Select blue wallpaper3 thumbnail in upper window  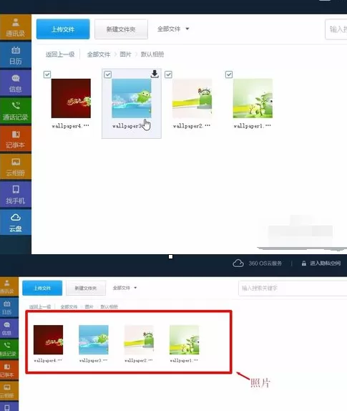[x=132, y=98]
